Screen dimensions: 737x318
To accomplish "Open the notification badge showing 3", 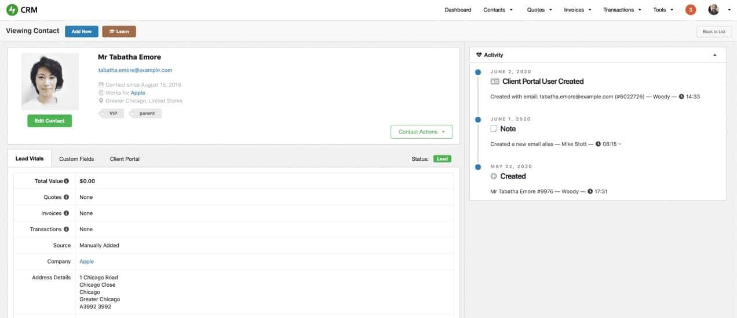I will pos(690,10).
